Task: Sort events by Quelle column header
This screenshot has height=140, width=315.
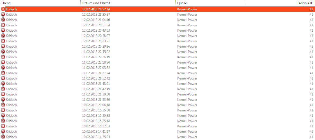Action: coord(210,3)
